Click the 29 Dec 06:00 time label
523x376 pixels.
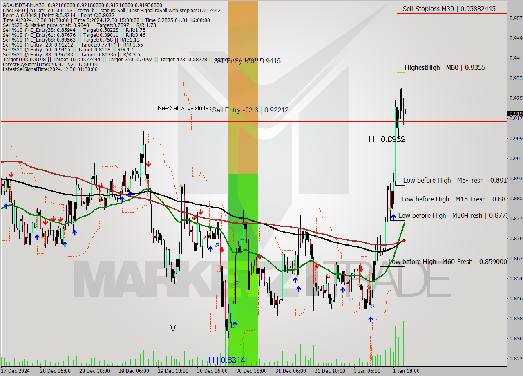point(134,371)
